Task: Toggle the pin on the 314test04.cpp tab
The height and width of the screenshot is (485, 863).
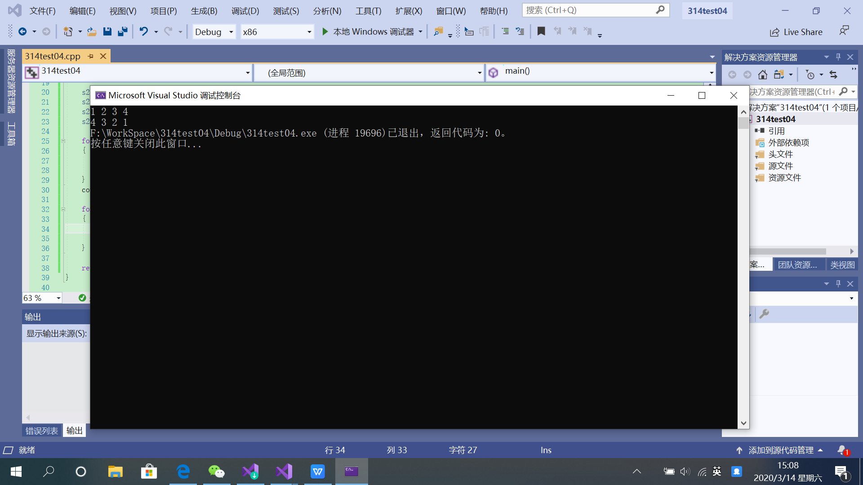Action: [91, 56]
